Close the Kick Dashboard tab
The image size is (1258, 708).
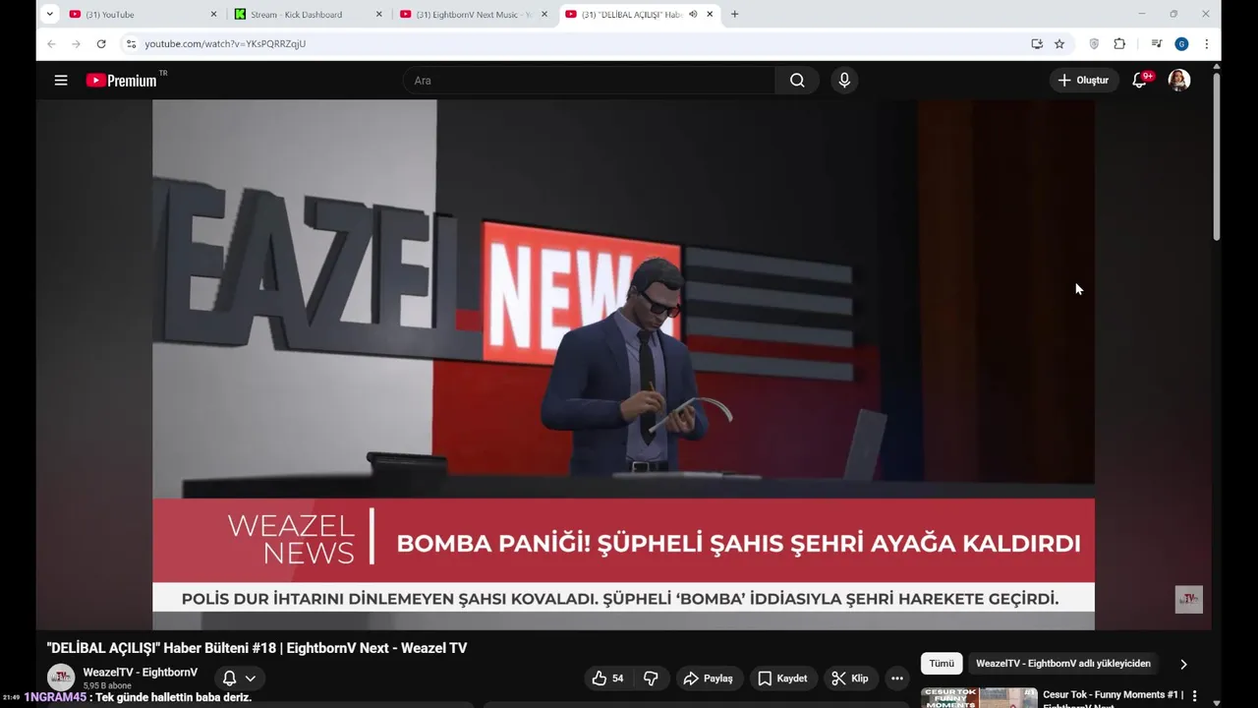pyautogui.click(x=379, y=14)
